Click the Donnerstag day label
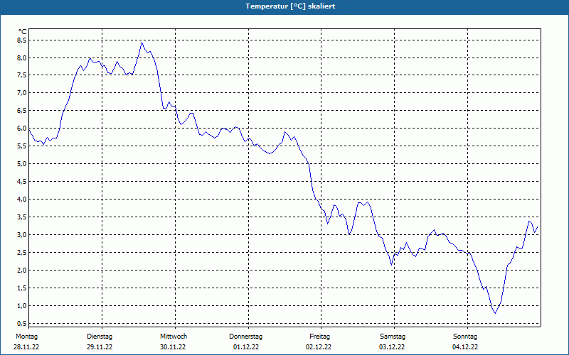 click(x=245, y=337)
